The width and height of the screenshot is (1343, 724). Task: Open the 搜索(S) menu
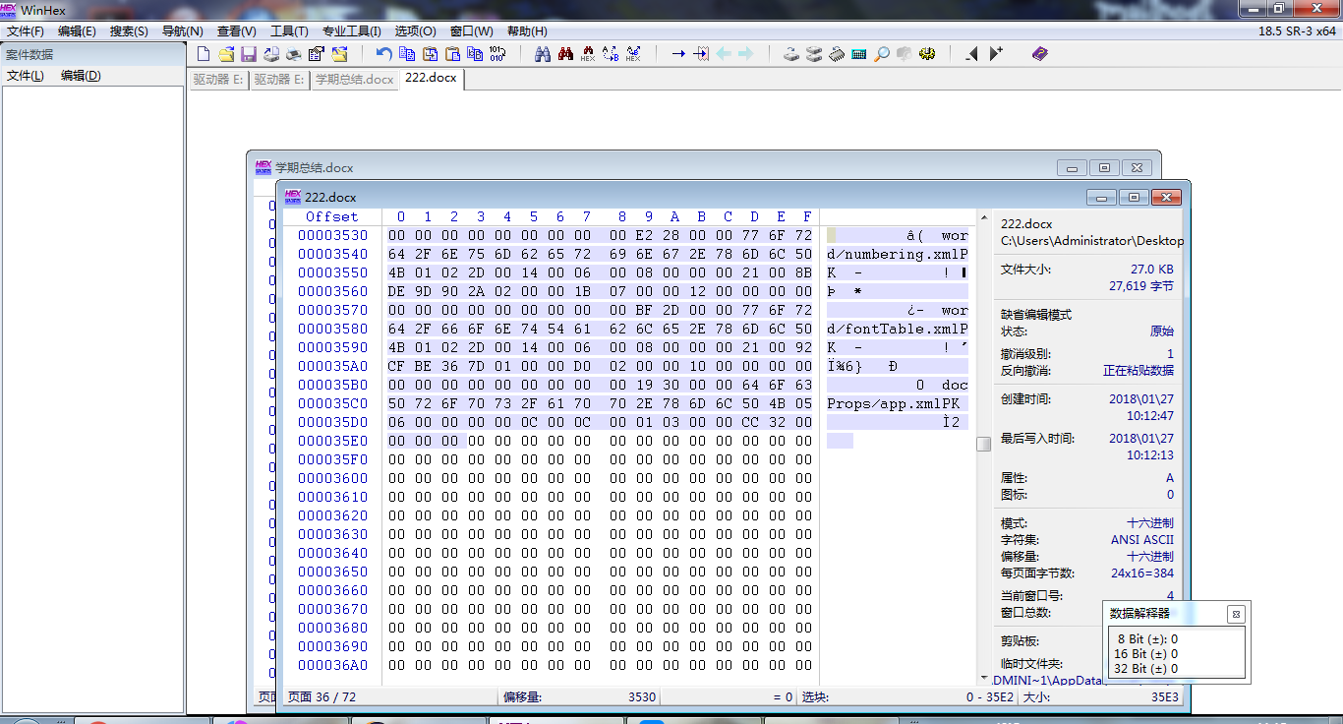point(129,31)
